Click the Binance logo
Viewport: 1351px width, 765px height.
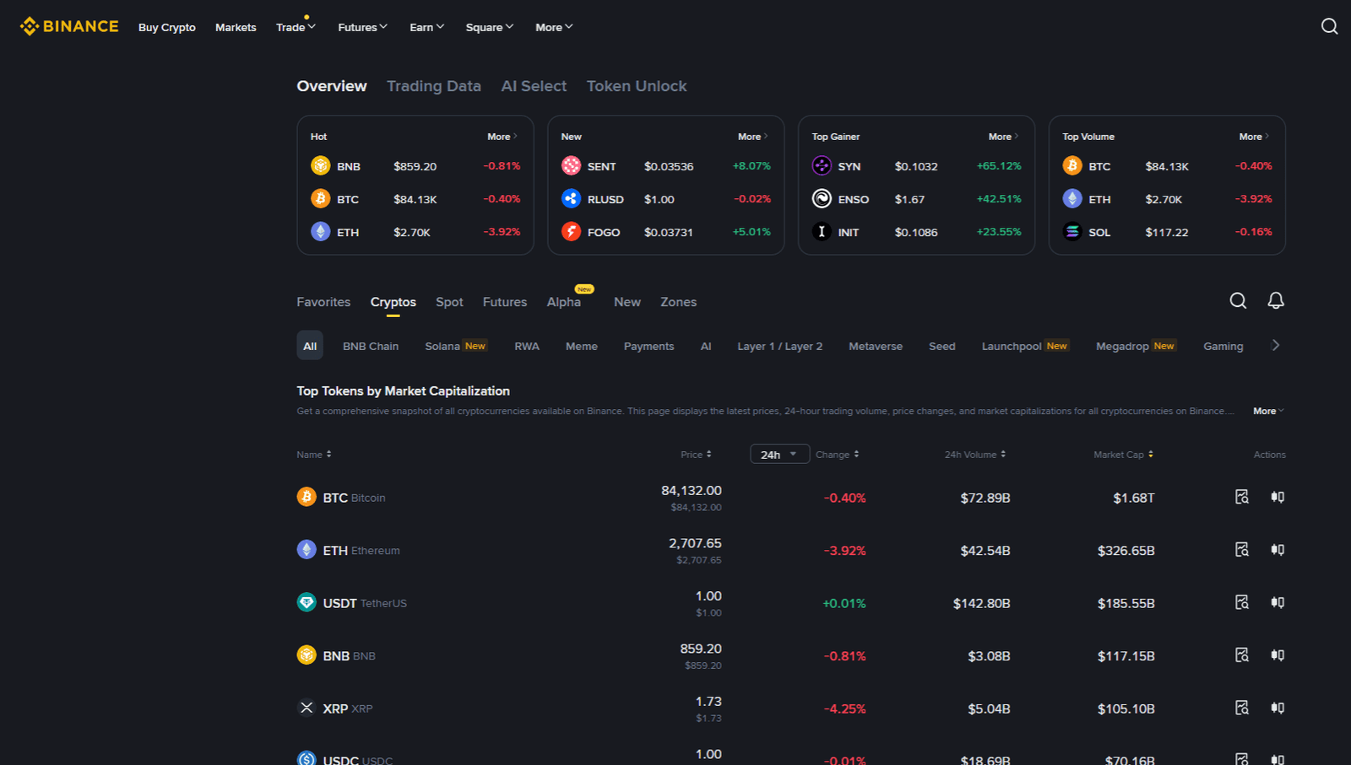68,25
